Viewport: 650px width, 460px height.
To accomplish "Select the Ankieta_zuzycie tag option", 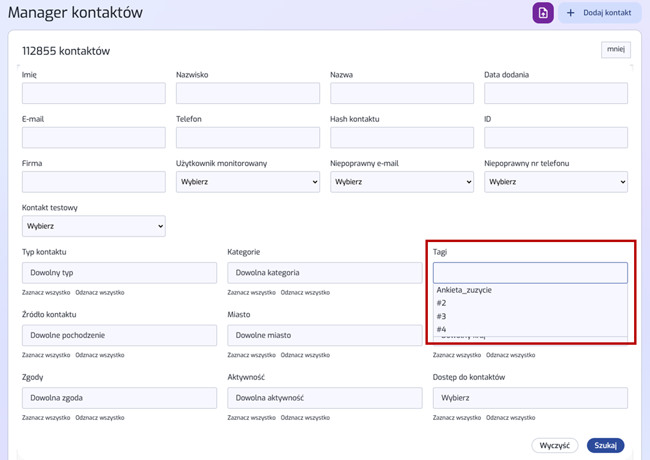I will 464,290.
